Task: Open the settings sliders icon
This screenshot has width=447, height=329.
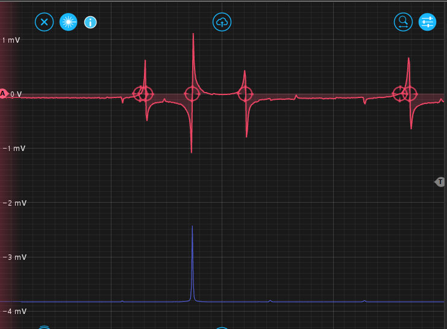Action: 427,22
